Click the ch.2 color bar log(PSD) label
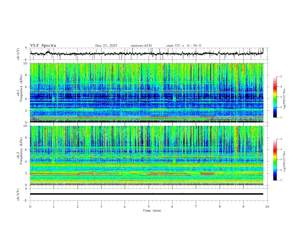Viewport: 301px width, 232px height. tap(285, 161)
